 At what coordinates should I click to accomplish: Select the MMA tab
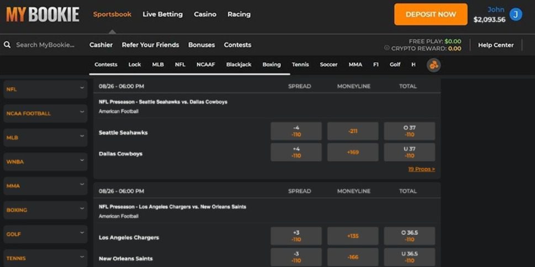[x=355, y=65]
